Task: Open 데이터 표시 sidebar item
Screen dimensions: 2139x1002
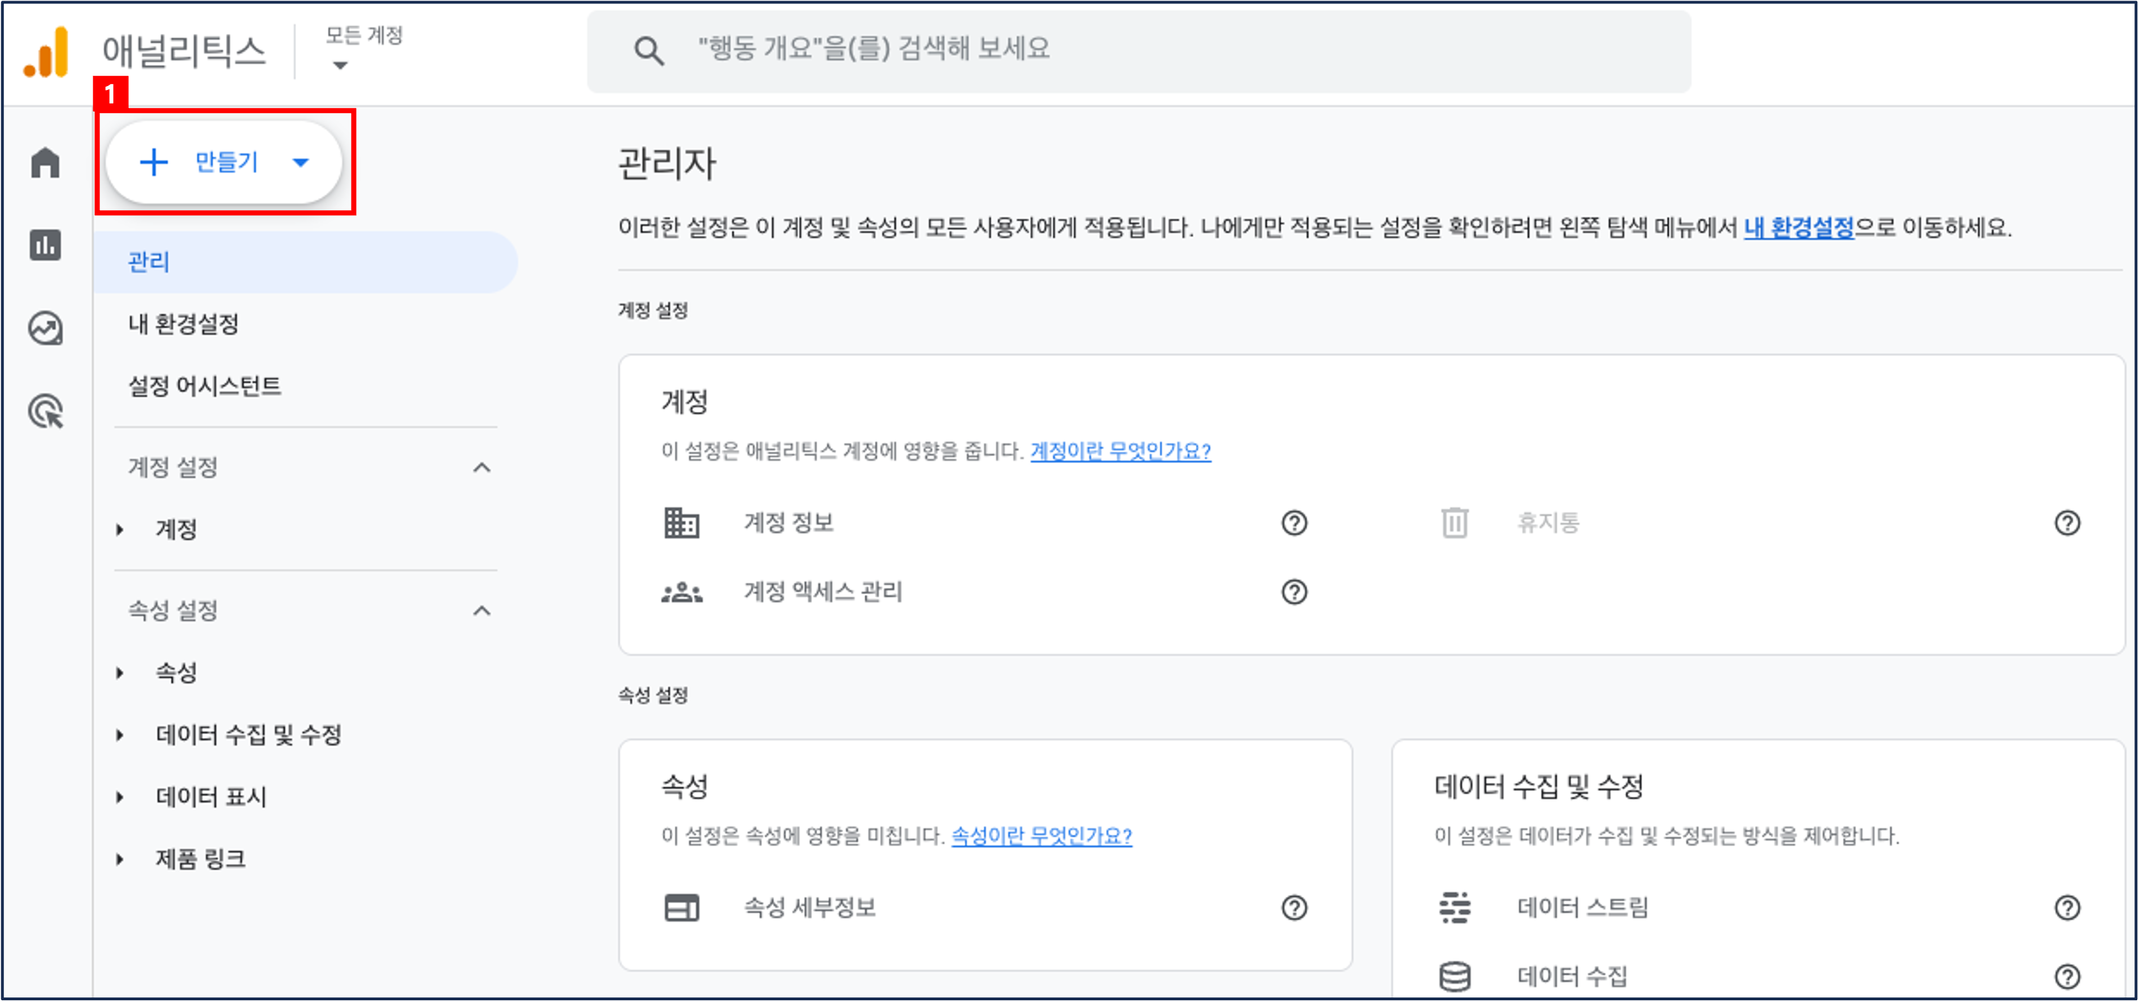Action: click(x=211, y=797)
